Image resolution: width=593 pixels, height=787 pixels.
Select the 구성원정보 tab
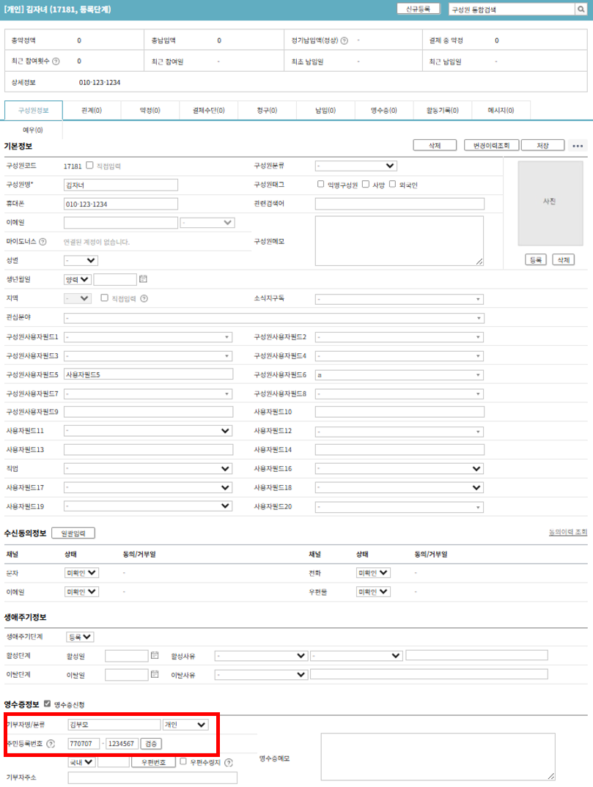click(x=33, y=111)
